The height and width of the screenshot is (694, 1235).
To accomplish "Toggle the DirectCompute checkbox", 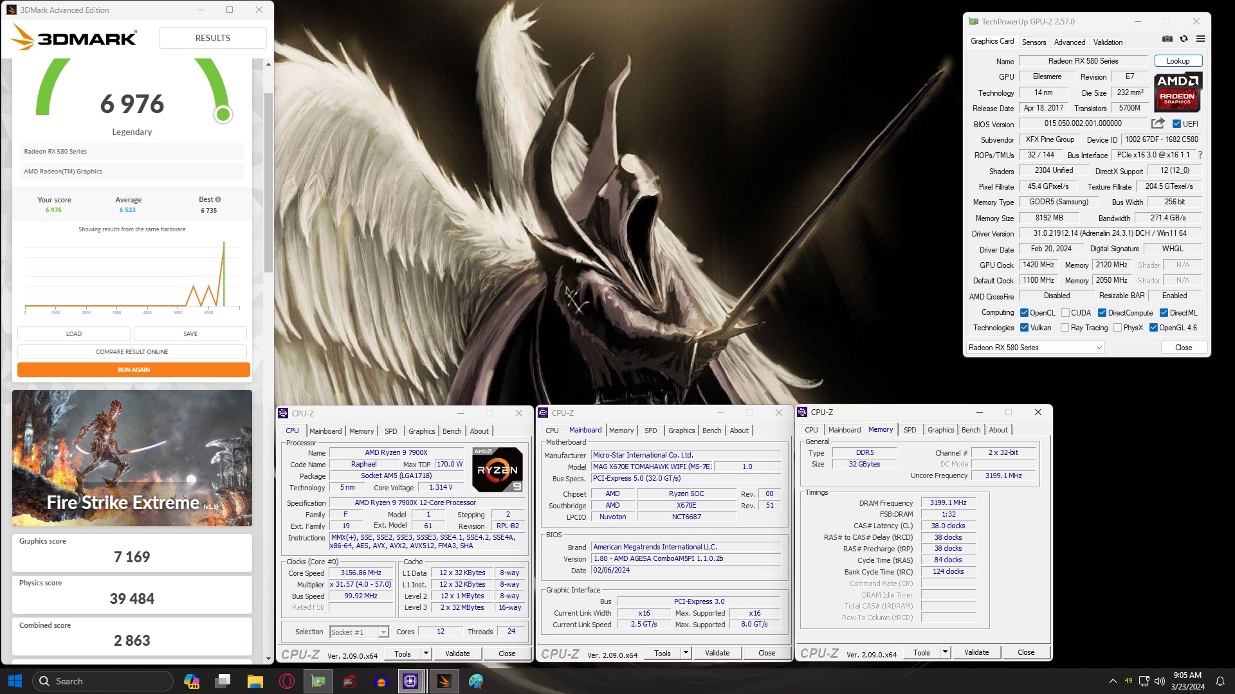I will [x=1102, y=313].
